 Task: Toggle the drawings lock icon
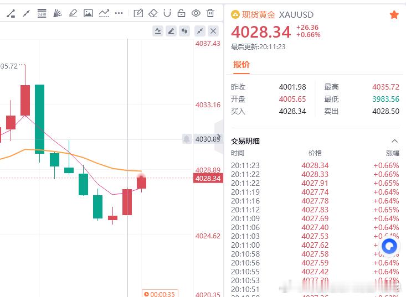tap(181, 13)
